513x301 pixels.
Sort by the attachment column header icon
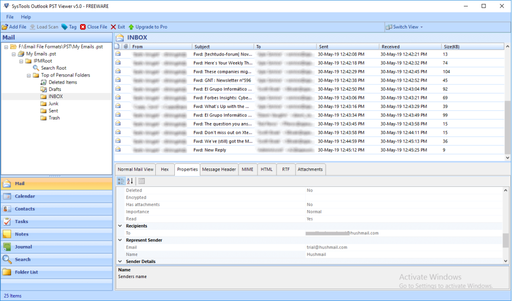[x=126, y=46]
